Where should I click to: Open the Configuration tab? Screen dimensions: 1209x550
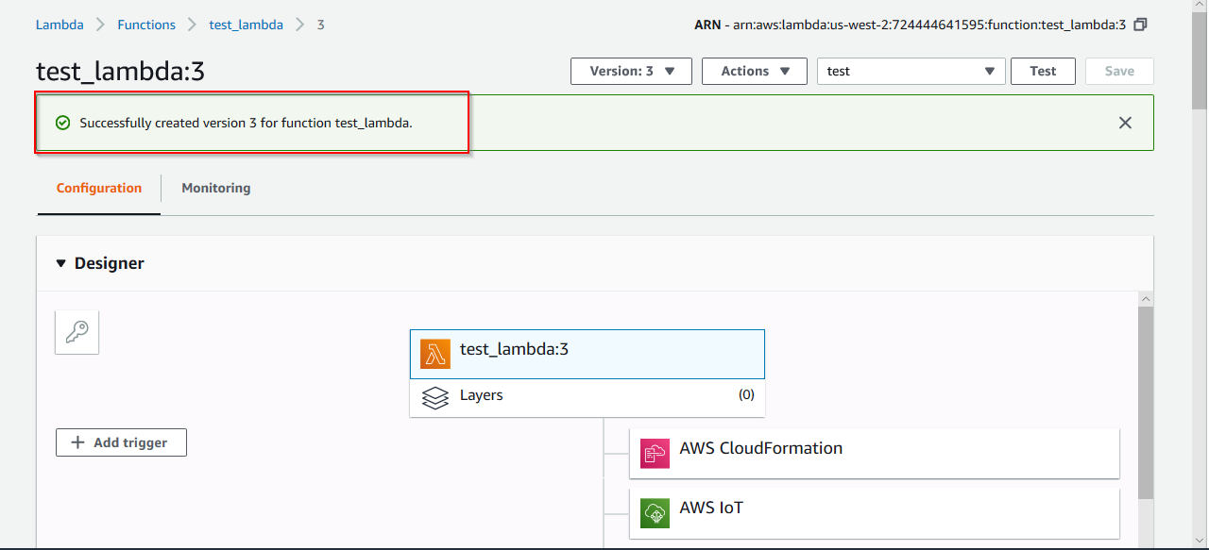(98, 188)
